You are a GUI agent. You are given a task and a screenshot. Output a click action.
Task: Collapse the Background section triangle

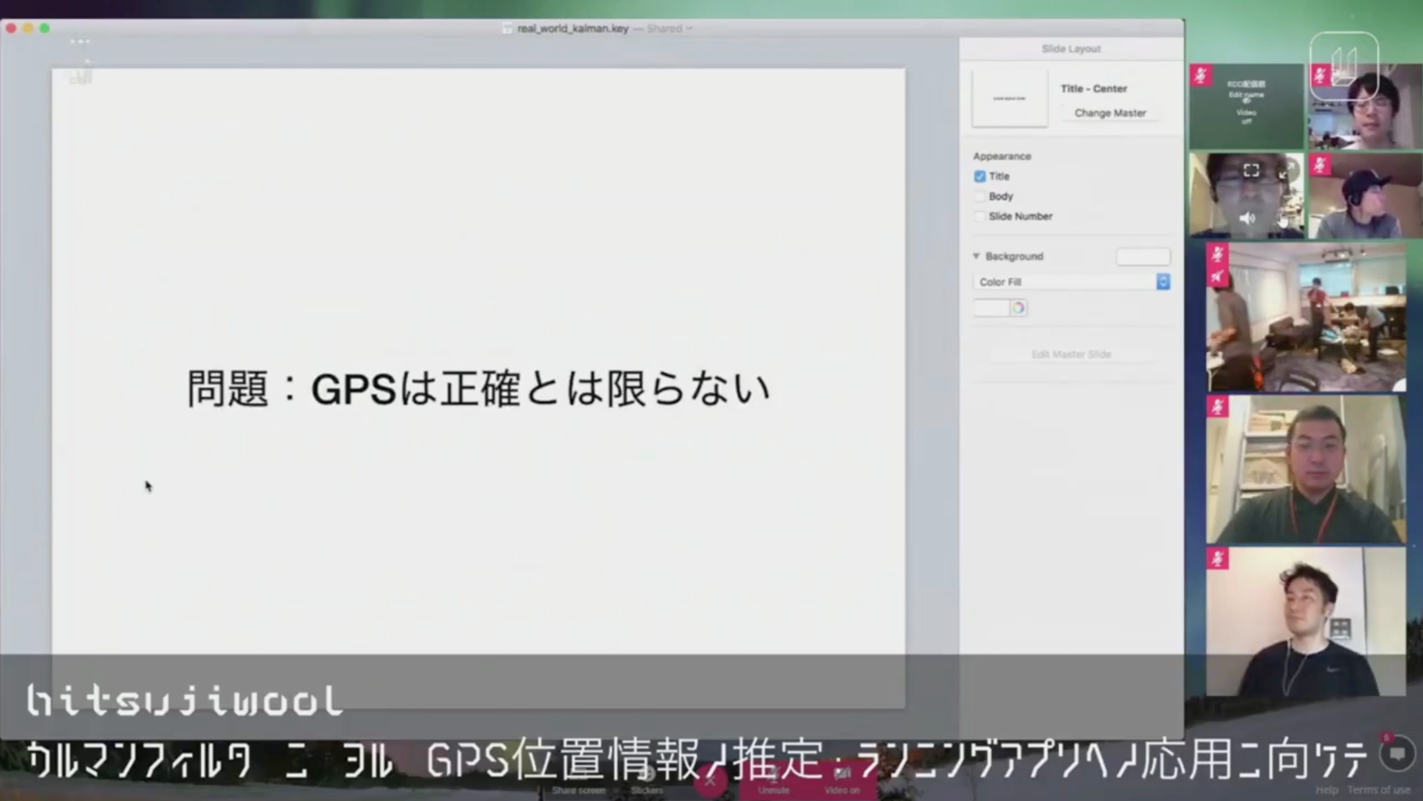976,256
